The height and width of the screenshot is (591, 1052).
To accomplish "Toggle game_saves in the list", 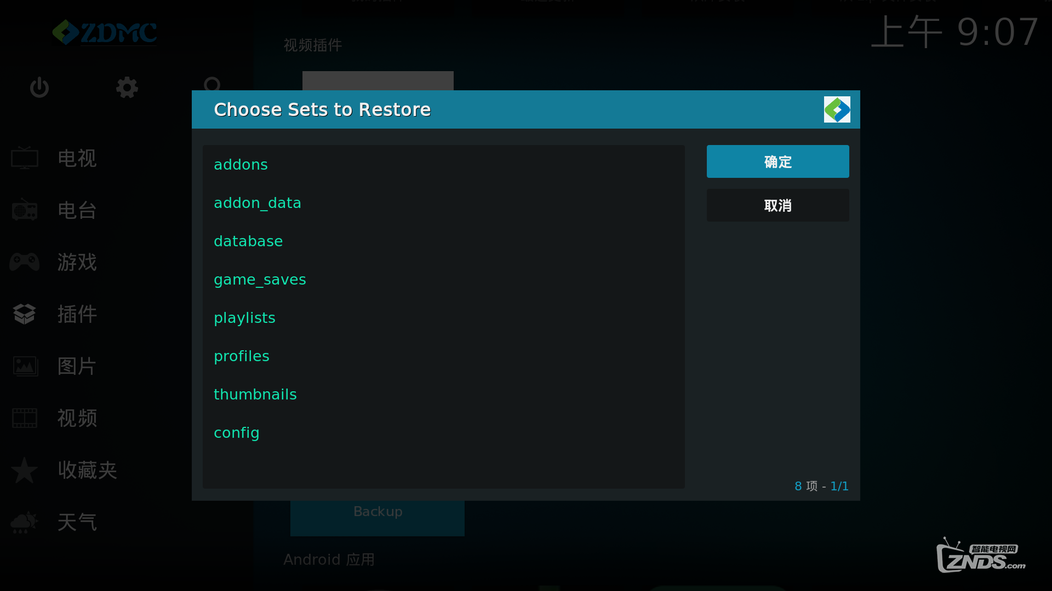I will (x=260, y=280).
